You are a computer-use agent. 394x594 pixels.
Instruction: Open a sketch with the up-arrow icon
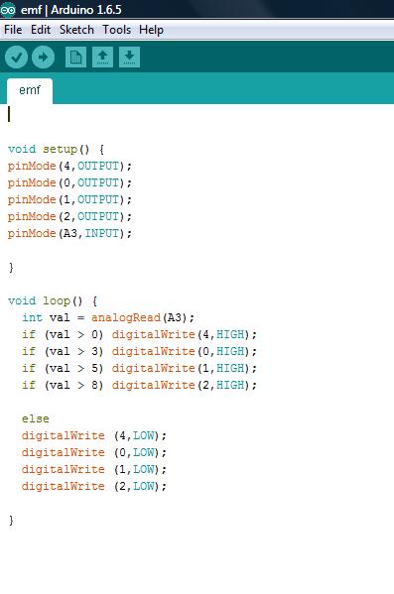coord(102,58)
